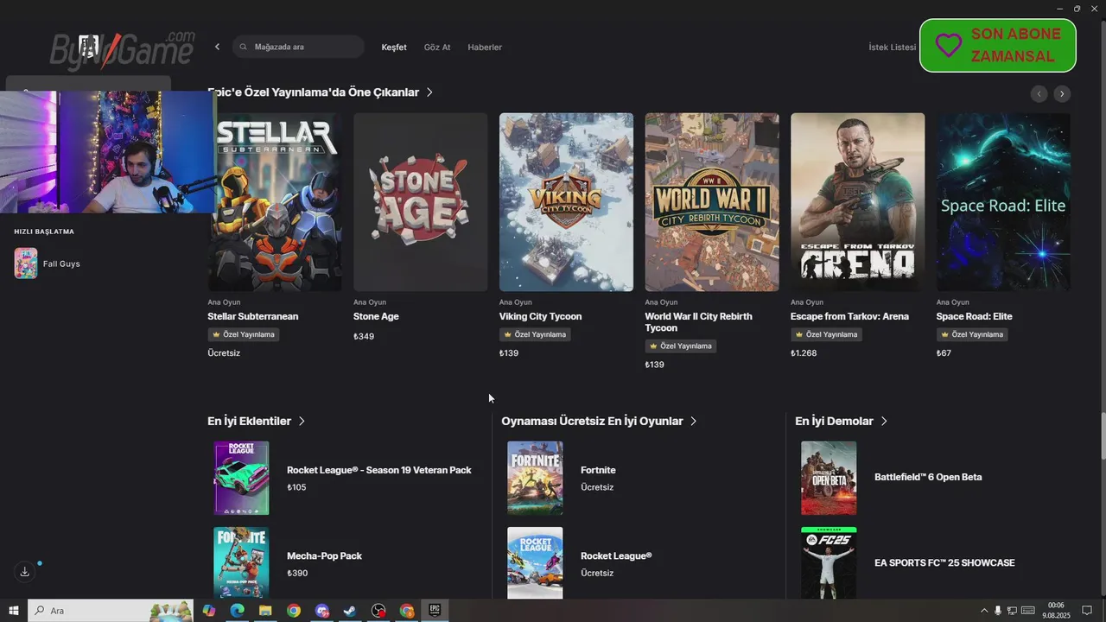Open the Haberler tab
Image resolution: width=1106 pixels, height=622 pixels.
(485, 48)
